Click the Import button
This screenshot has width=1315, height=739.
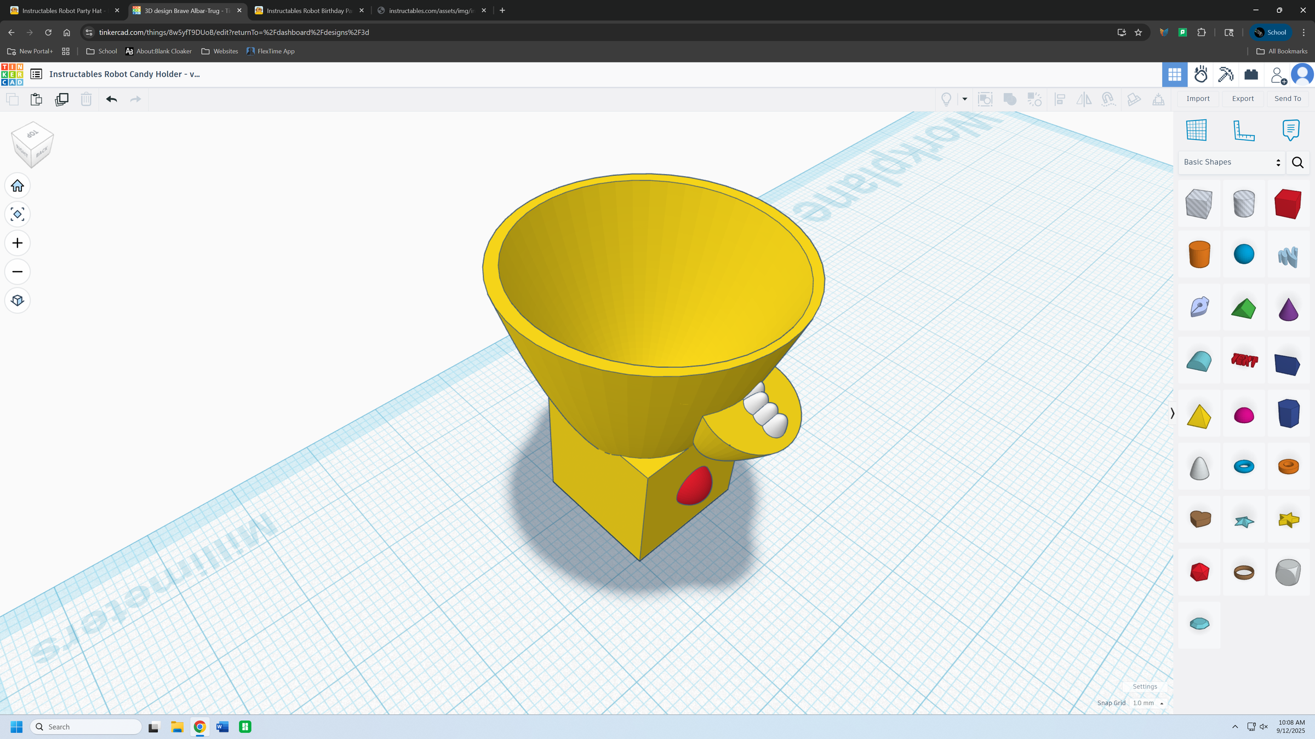1198,99
